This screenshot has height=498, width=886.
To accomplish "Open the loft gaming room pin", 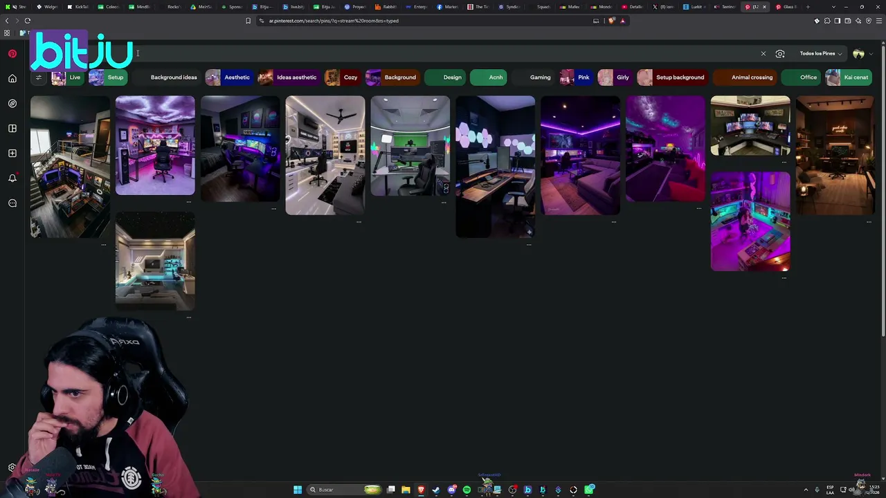I will (x=70, y=167).
